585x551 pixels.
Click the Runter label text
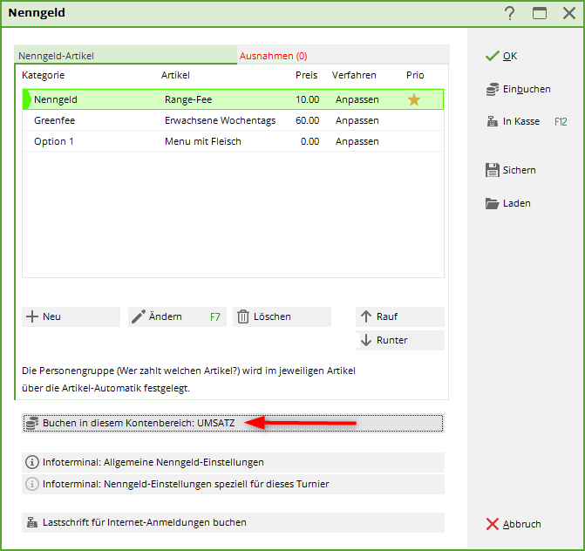(x=391, y=340)
